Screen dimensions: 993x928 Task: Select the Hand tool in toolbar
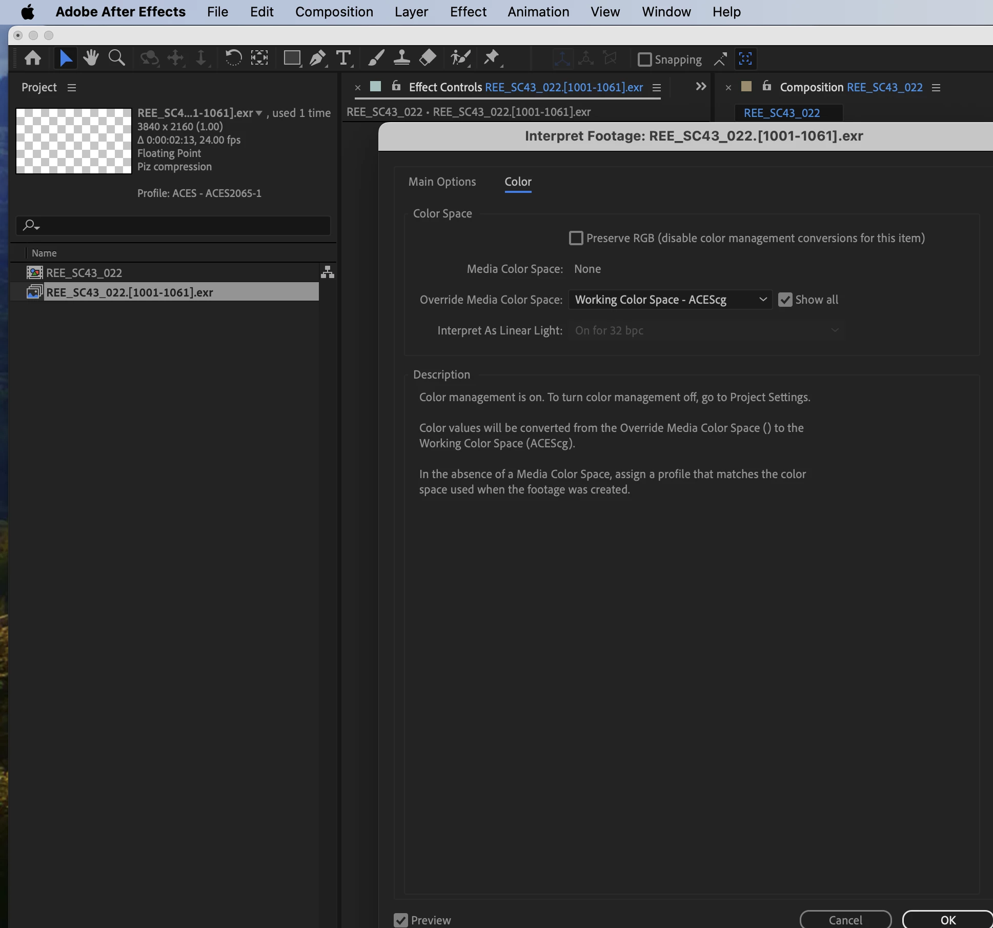tap(91, 58)
